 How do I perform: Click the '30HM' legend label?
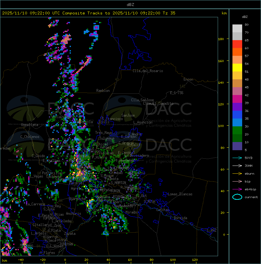click(x=248, y=166)
